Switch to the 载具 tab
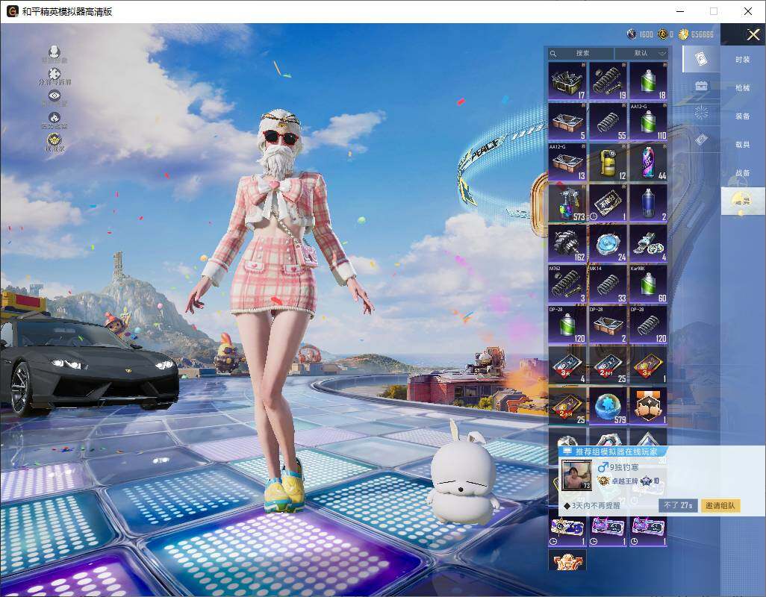The width and height of the screenshot is (766, 597). pyautogui.click(x=743, y=145)
